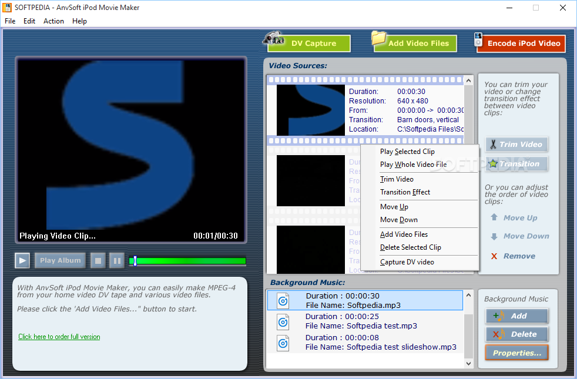Click the large video preview screen

tap(131, 149)
